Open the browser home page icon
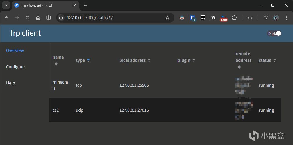293x145 pixels. coord(38,18)
